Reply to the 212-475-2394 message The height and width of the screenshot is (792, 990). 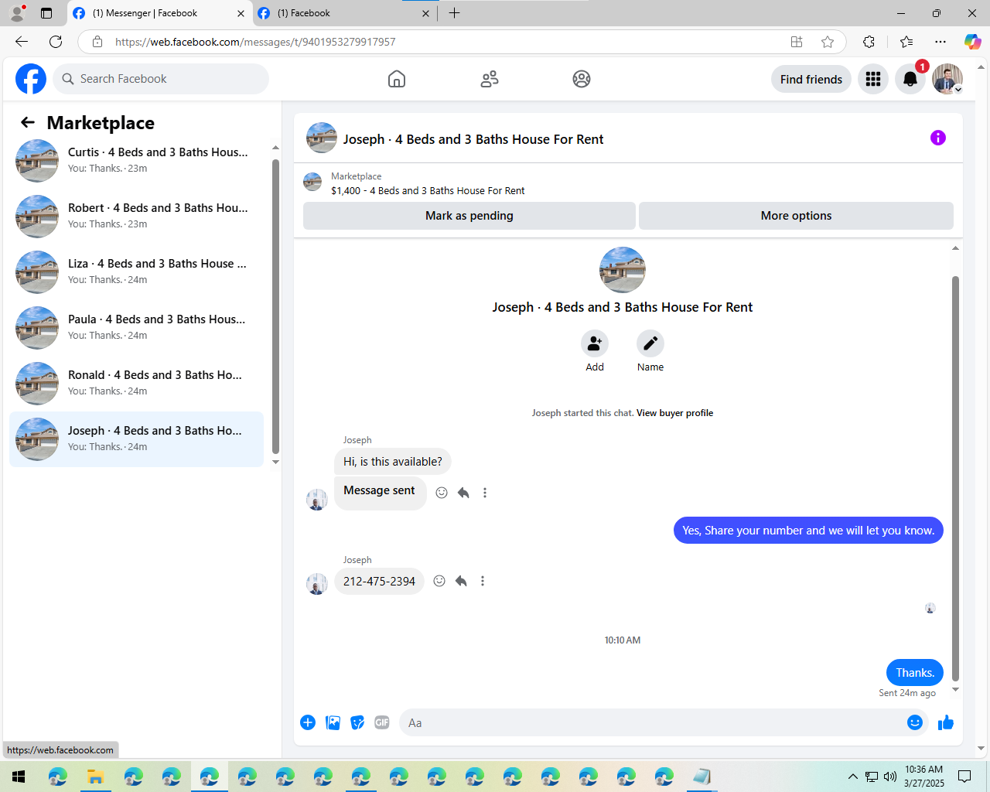[461, 581]
